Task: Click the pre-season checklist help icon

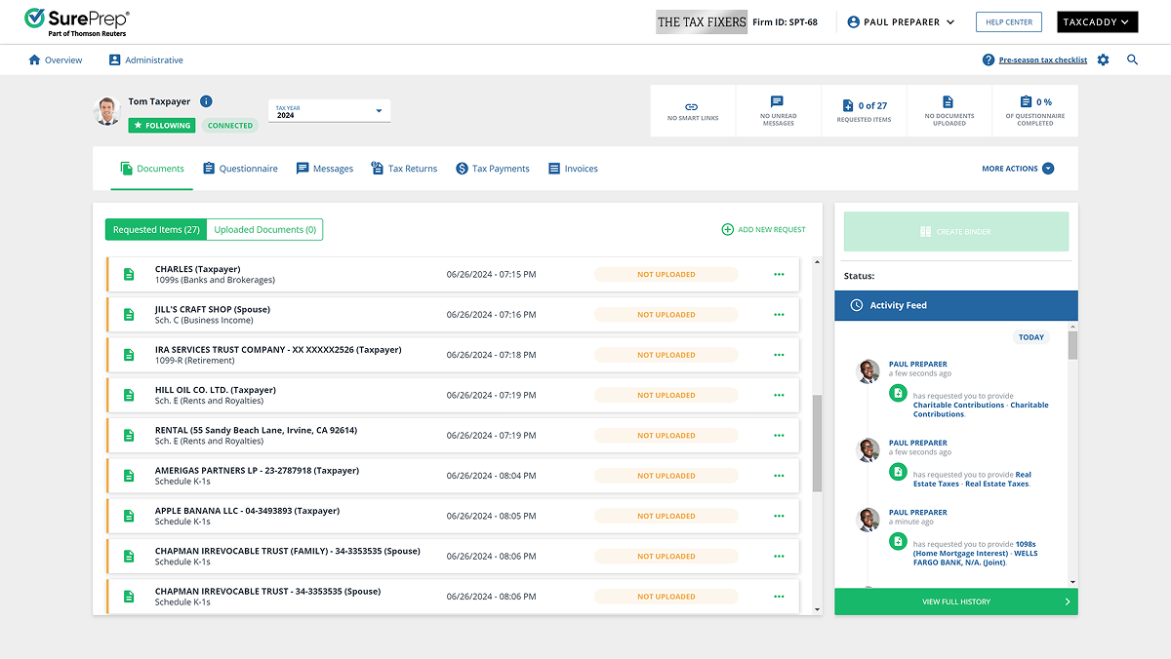Action: [989, 60]
